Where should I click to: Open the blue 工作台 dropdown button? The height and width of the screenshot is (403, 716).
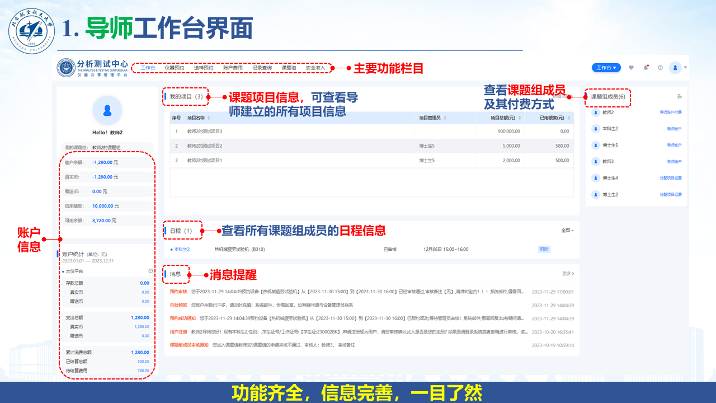click(606, 68)
